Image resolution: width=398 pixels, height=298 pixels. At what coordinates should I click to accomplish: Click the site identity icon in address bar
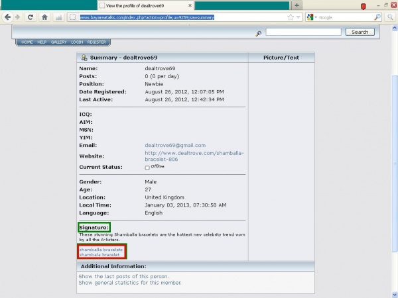coord(72,17)
